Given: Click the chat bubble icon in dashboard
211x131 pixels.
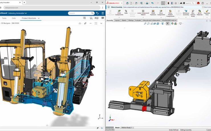Looking at the screenshot, I should tap(103, 18).
